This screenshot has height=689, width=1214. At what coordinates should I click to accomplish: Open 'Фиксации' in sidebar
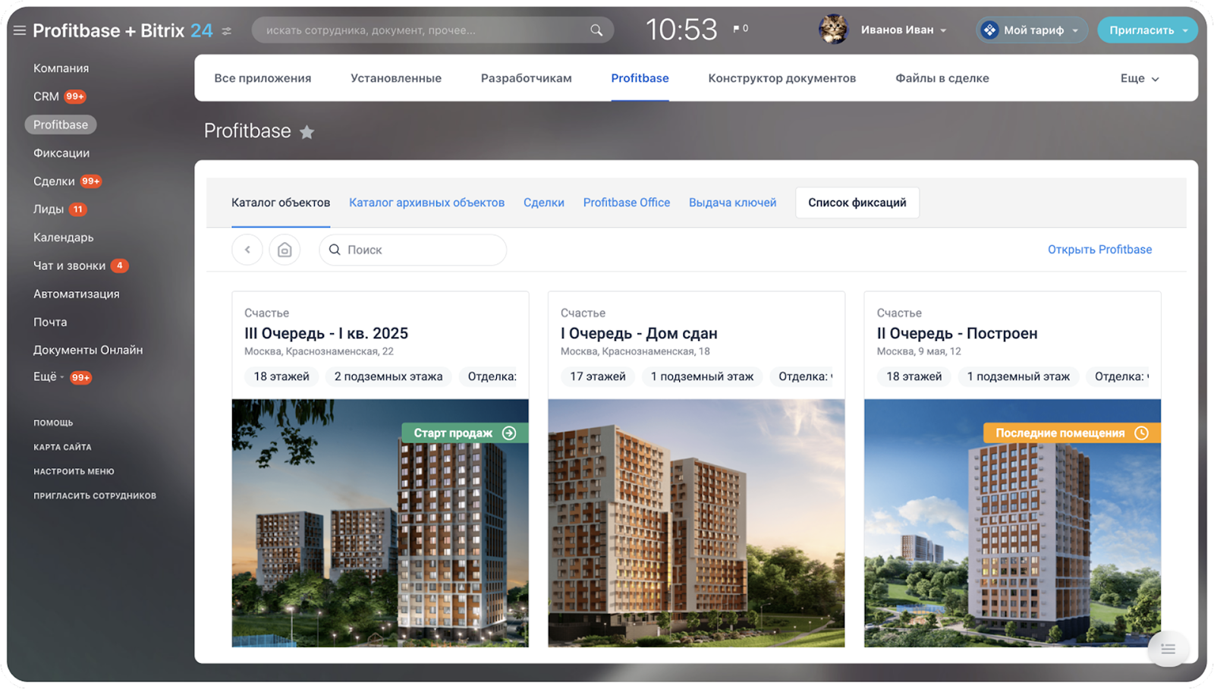tap(61, 153)
